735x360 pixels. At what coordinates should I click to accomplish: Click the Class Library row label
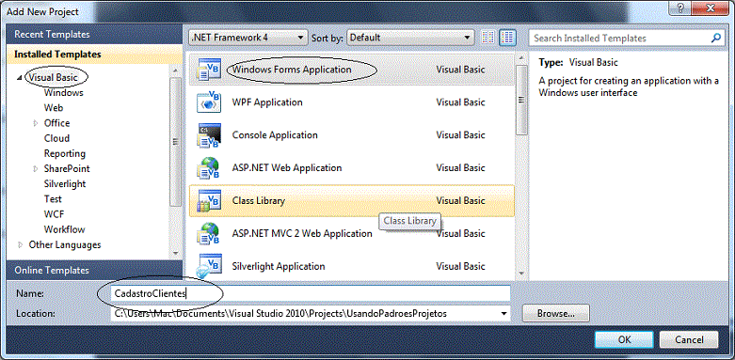point(259,200)
